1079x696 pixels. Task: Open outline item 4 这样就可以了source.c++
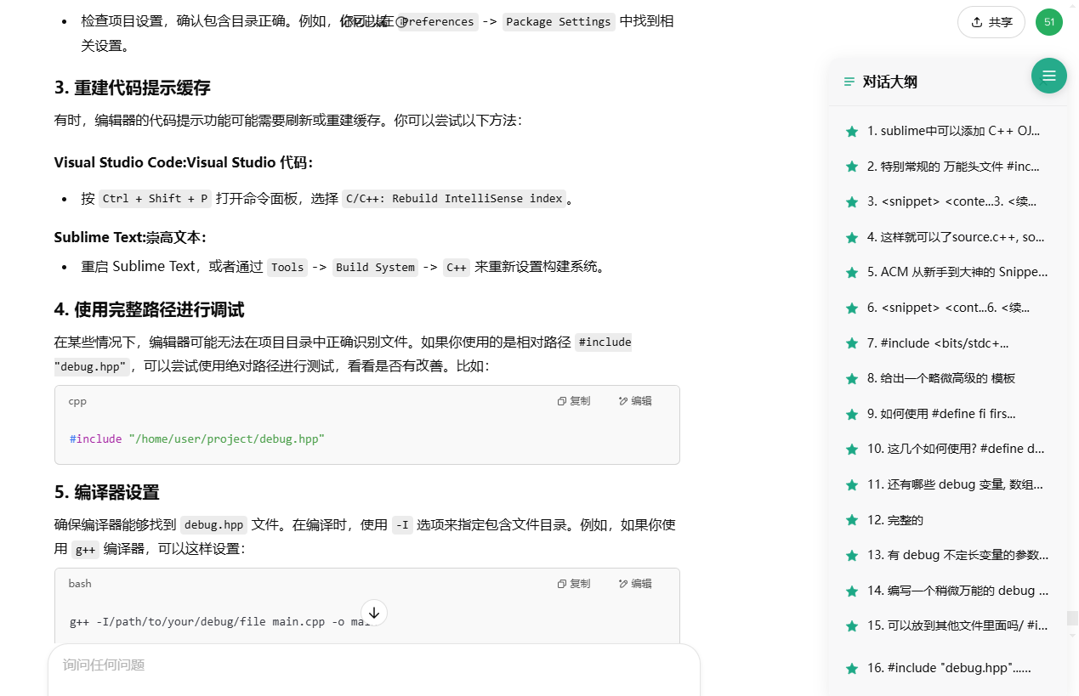coord(956,237)
